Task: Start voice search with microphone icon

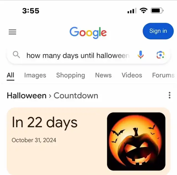Action: pyautogui.click(x=140, y=55)
